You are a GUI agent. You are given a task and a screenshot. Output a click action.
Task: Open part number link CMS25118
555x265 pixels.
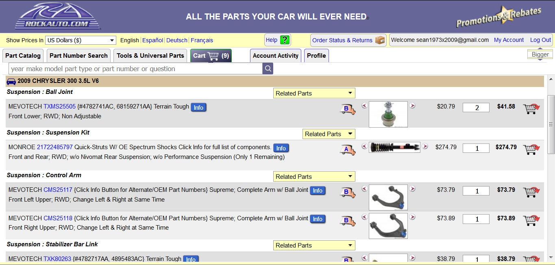tap(58, 218)
